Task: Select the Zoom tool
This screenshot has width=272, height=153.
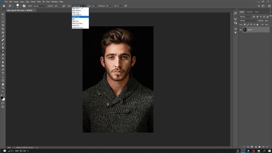Action: [x=3, y=88]
